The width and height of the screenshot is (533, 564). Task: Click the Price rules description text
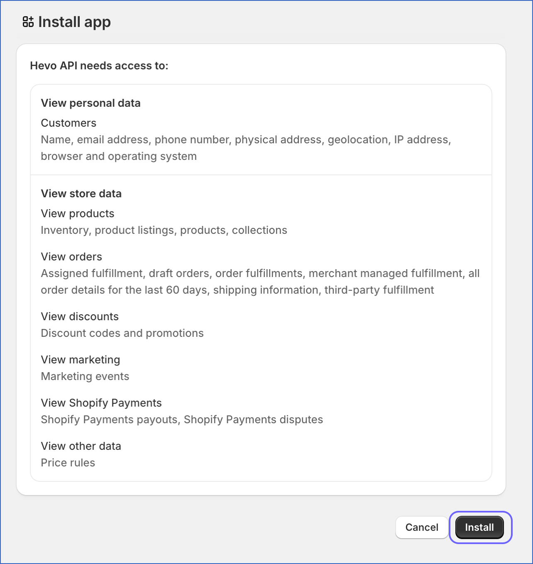click(x=68, y=463)
